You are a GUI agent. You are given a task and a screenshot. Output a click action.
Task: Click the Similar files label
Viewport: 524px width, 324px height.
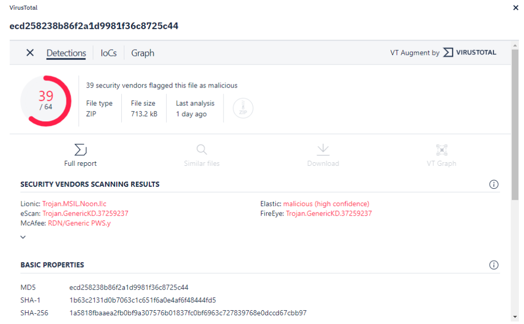tap(202, 163)
